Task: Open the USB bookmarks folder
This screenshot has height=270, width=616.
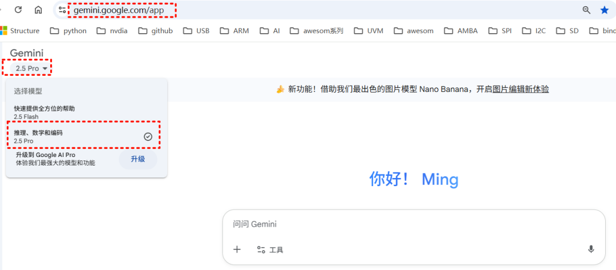Action: pos(196,31)
